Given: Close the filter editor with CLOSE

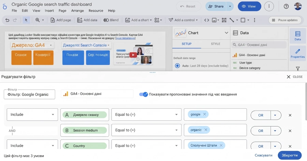Looking at the screenshot, I should 295,77.
